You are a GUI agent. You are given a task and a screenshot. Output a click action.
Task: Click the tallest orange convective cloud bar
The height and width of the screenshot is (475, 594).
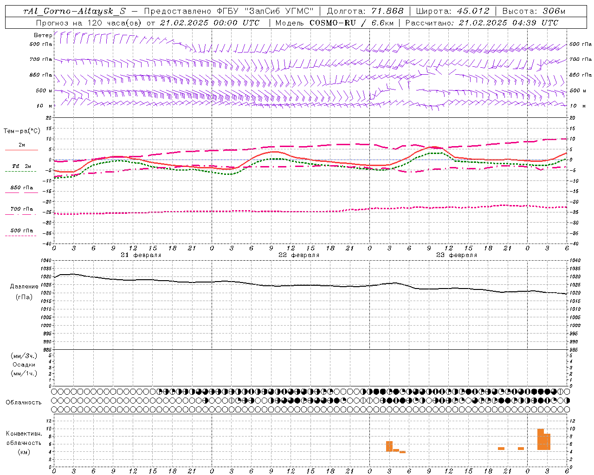click(541, 439)
